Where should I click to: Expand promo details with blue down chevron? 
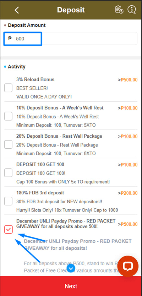click(71, 268)
